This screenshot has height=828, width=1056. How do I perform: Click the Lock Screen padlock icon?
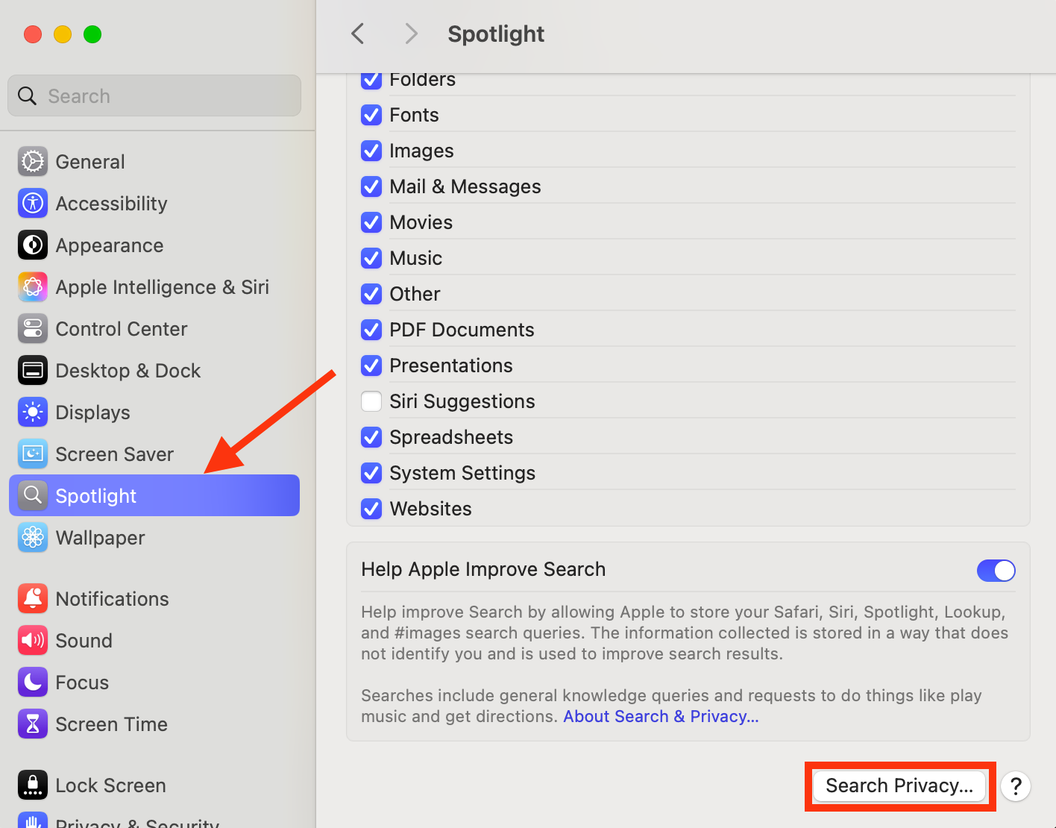click(x=32, y=785)
